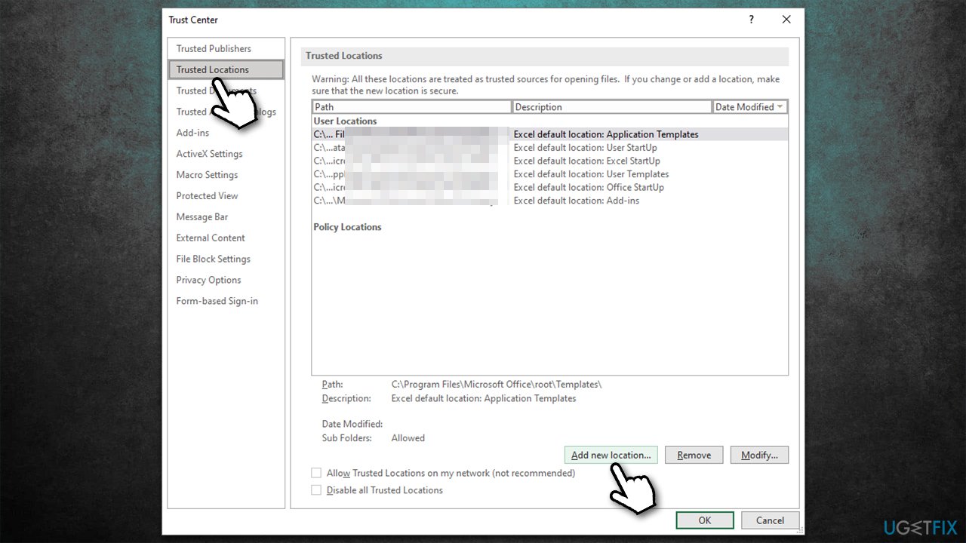
Task: Open Form-based Sign-in settings
Action: [x=217, y=300]
